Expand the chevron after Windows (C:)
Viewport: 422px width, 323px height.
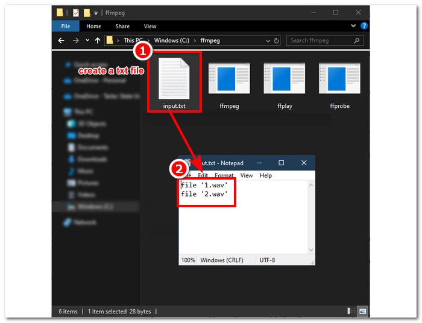[x=195, y=40]
